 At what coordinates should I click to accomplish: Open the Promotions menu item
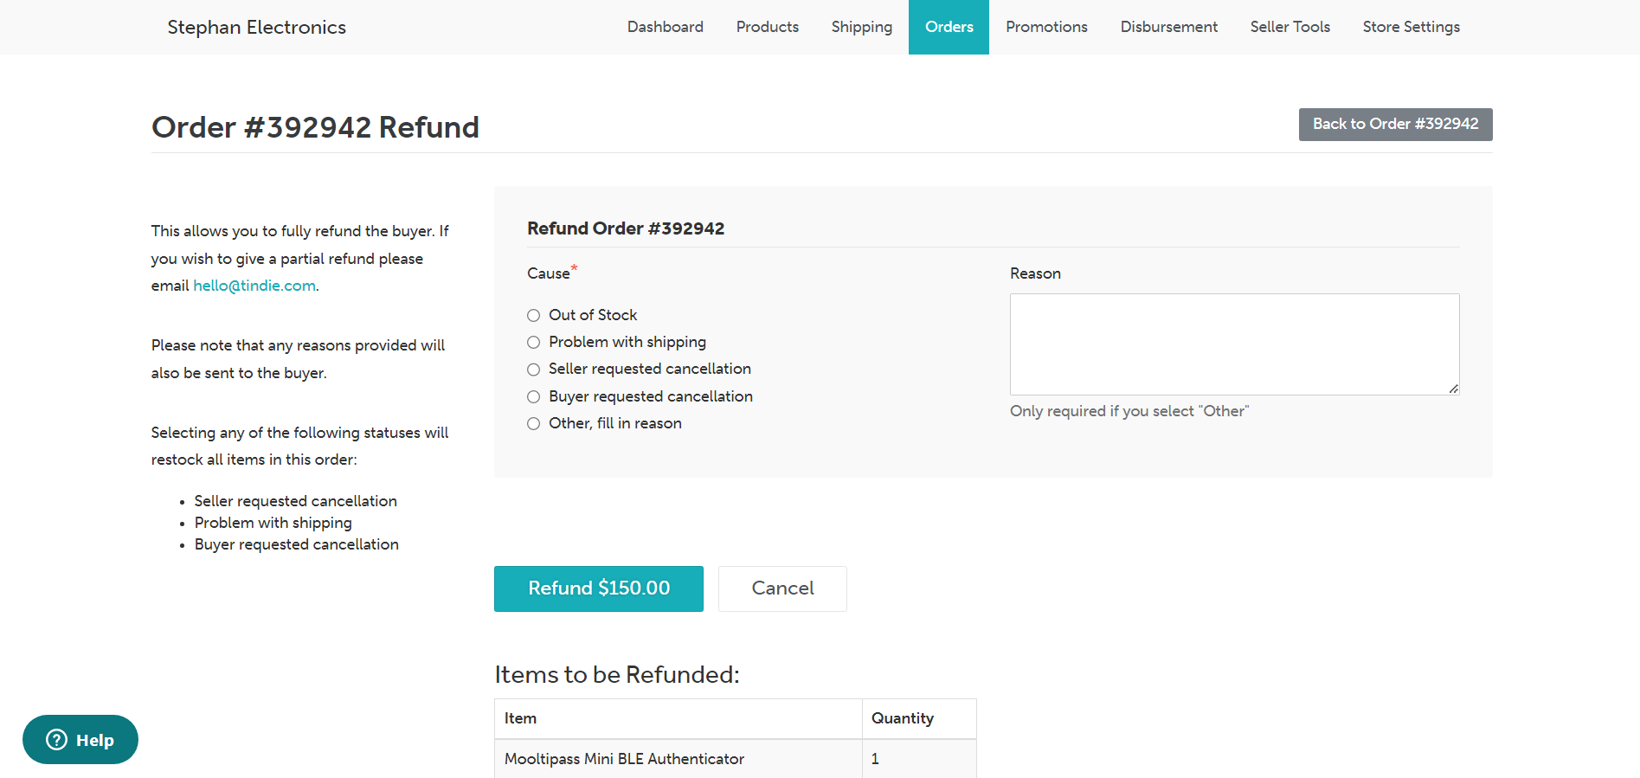pos(1046,27)
